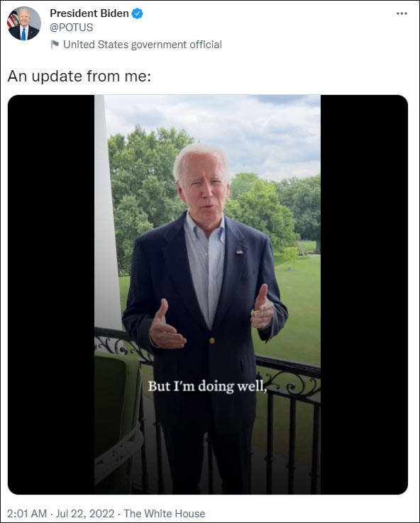Click the black left letterbox of video
Image resolution: width=420 pixels, height=523 pixels.
point(51,295)
